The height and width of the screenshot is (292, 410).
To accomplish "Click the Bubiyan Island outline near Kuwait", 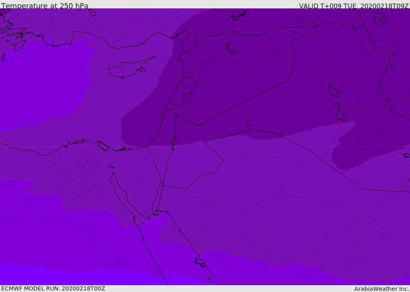I will pos(406,155).
